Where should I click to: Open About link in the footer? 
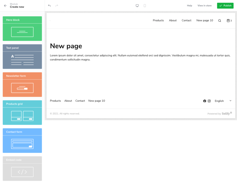coord(68,101)
